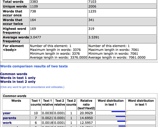Jump to Words in text 2 only
Viewport: 158px width, 127px height.
18,82
